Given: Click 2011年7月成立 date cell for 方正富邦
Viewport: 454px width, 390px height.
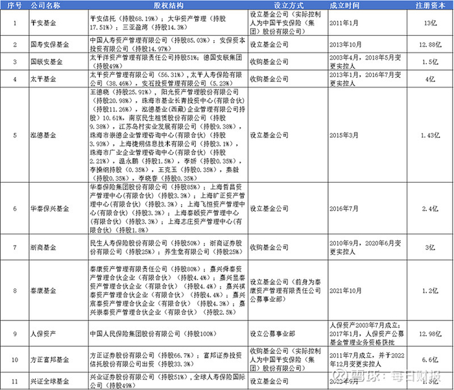Looking at the screenshot, I should point(368,360).
